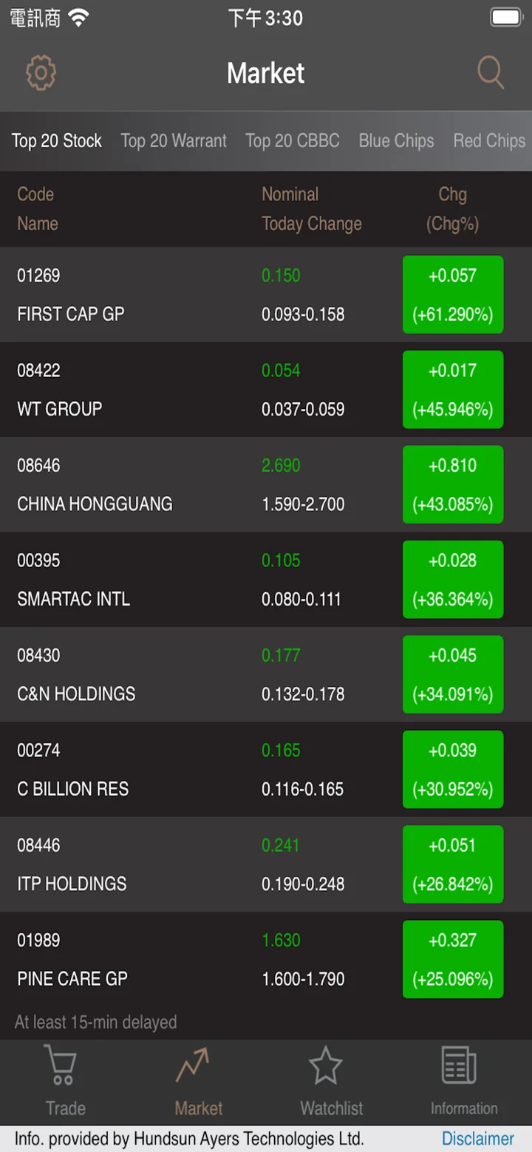Select the Blue Chips tab
The height and width of the screenshot is (1152, 532).
pos(397,140)
